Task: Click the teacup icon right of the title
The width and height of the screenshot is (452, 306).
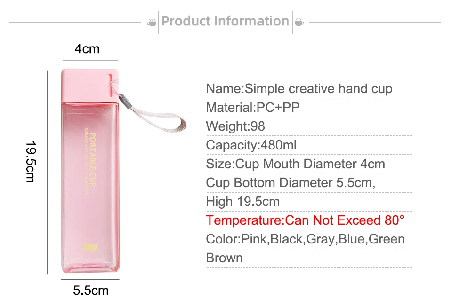Action: 299,22
